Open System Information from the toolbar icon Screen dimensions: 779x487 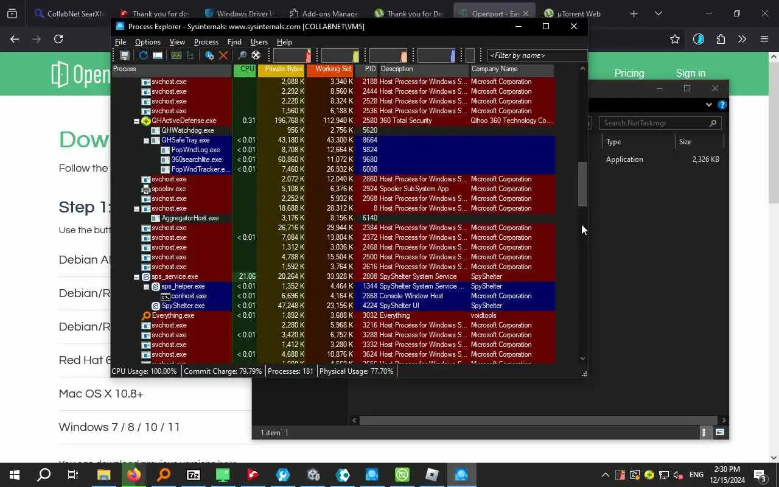(x=158, y=55)
